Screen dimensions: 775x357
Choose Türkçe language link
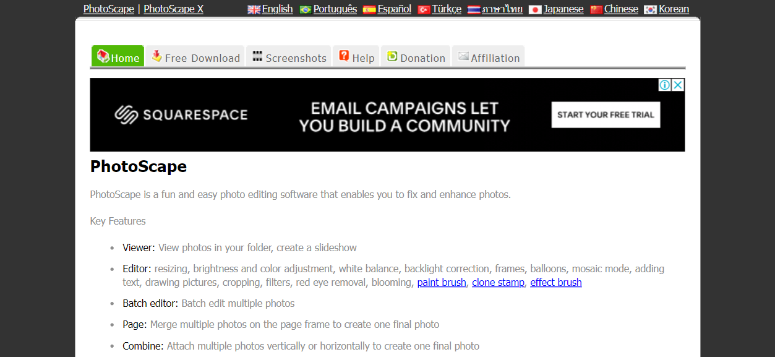pos(447,9)
